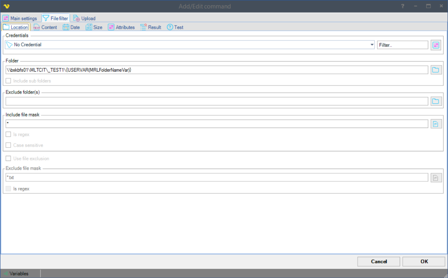Switch to the Main settings tab
Image resolution: width=448 pixels, height=278 pixels.
pyautogui.click(x=20, y=18)
